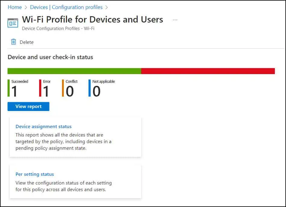This screenshot has width=286, height=207.
Task: Click the Device assignment status description text
Action: point(64,141)
